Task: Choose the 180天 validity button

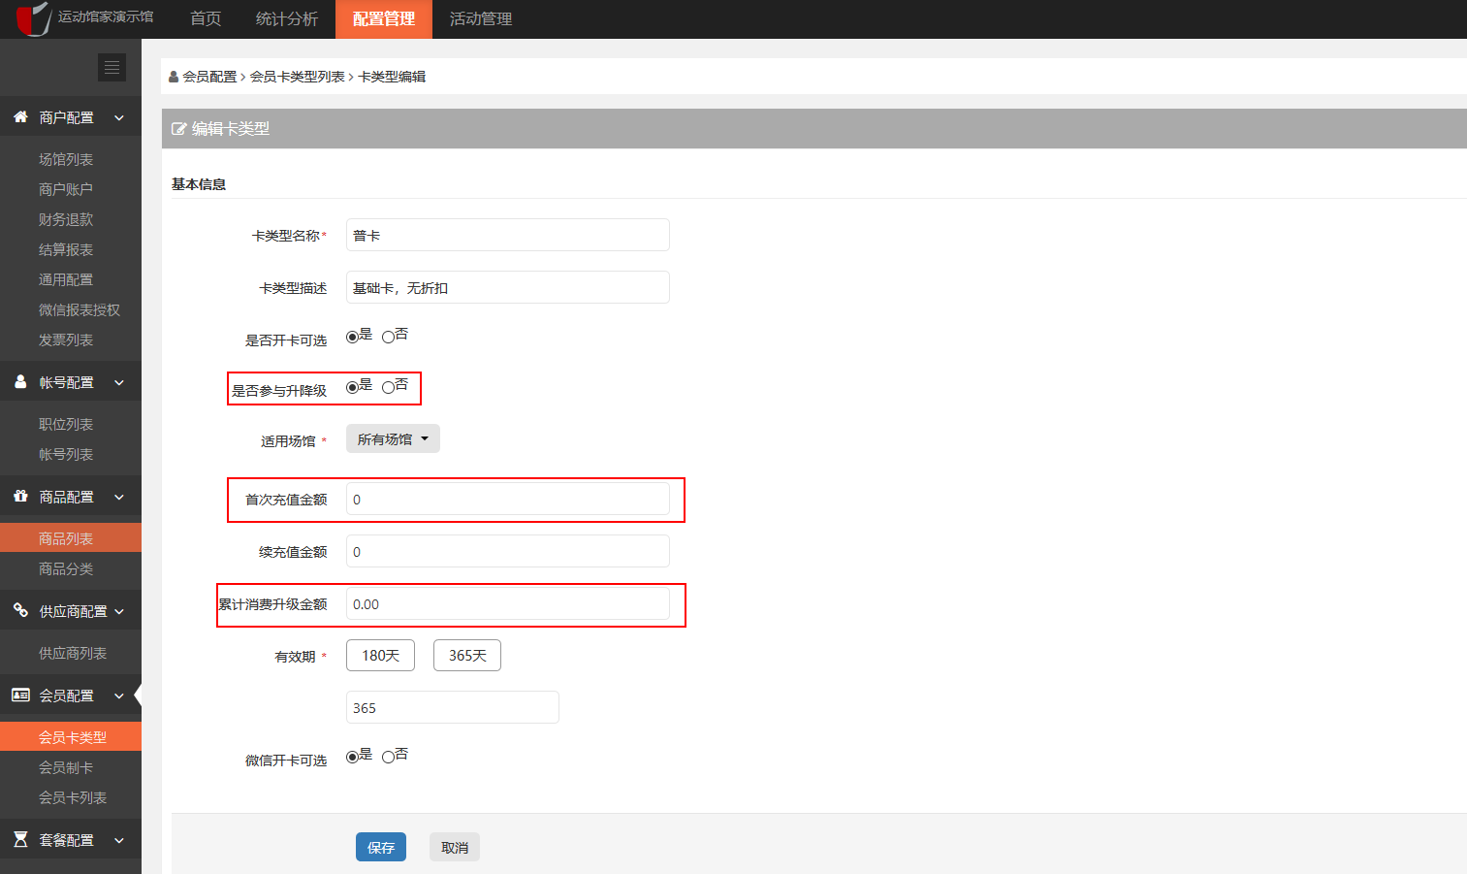Action: coord(380,656)
